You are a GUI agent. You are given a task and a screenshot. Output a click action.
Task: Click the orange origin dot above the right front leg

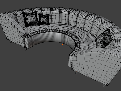76,71
